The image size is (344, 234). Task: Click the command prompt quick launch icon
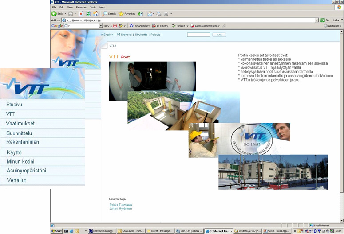(66, 231)
